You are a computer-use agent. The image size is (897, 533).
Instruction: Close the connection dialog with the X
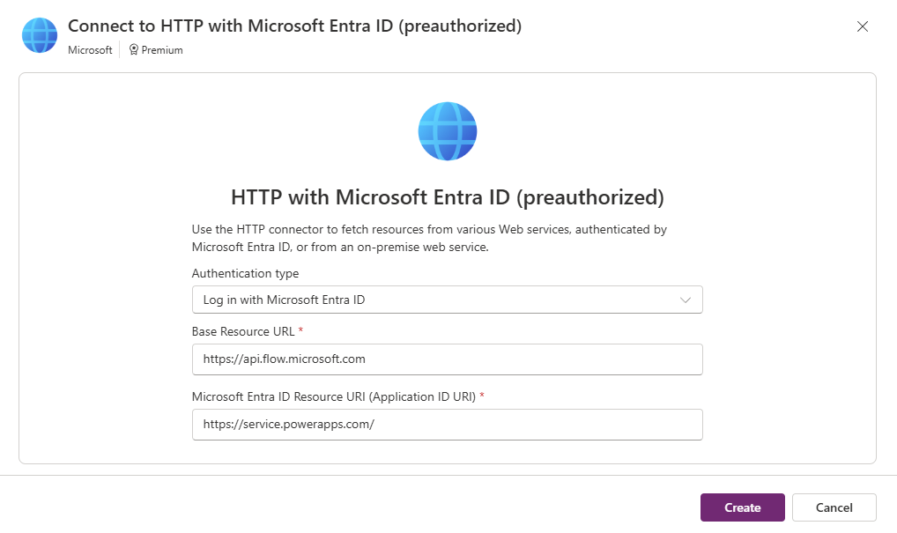862,26
